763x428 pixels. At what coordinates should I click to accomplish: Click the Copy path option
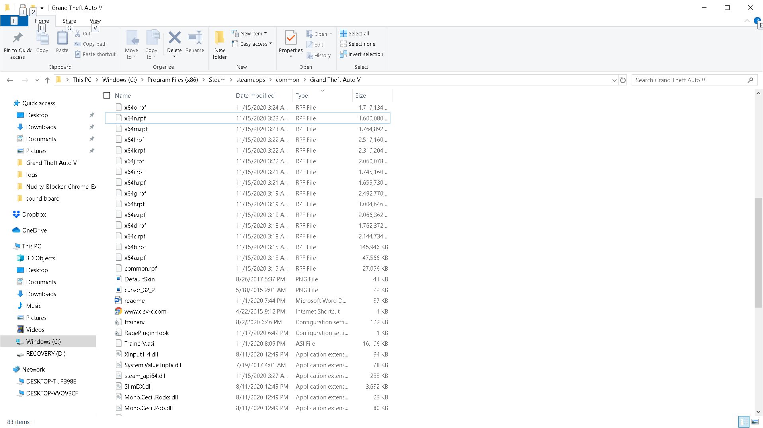click(x=91, y=44)
